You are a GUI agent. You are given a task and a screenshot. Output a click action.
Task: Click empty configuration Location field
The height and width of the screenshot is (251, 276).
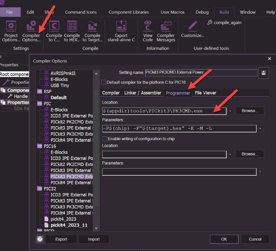click(164, 154)
